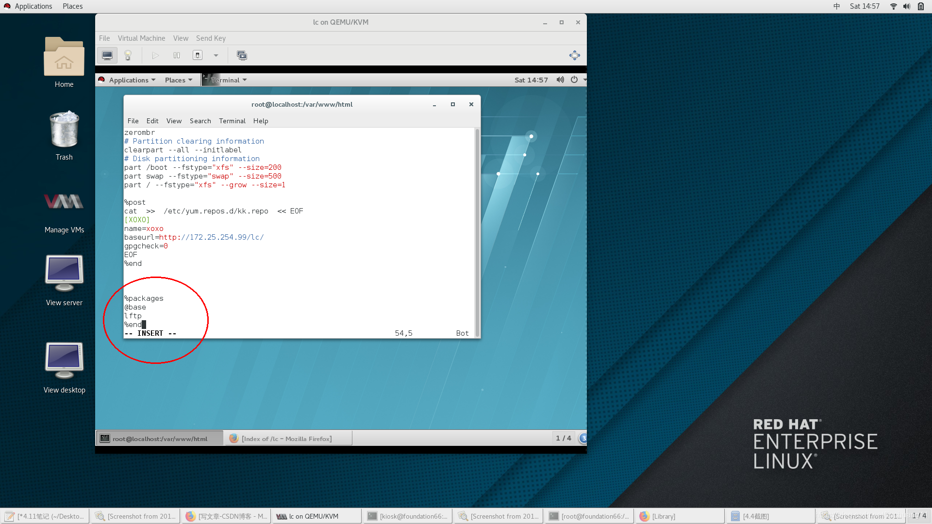Open guest Places dropdown menu
This screenshot has width=932, height=524.
[x=178, y=80]
